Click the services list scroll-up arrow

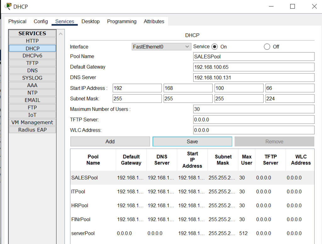coord(61,34)
